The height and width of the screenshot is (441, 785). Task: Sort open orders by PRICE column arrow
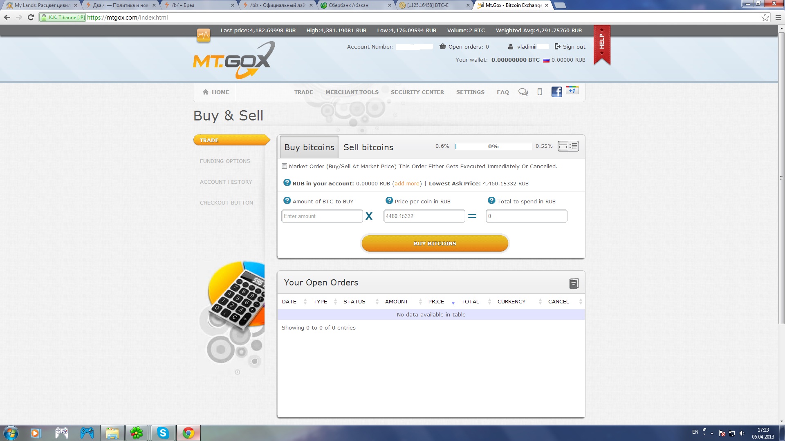coord(453,303)
